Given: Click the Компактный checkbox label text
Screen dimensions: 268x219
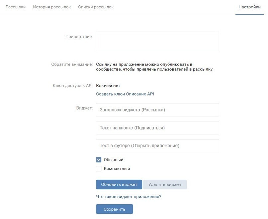Looking at the screenshot, I should click(117, 169).
